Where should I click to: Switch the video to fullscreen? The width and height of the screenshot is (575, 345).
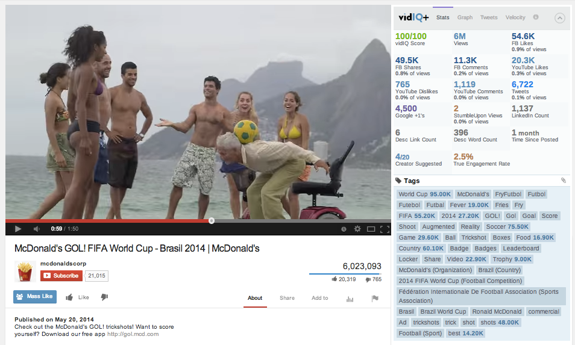pos(385,229)
